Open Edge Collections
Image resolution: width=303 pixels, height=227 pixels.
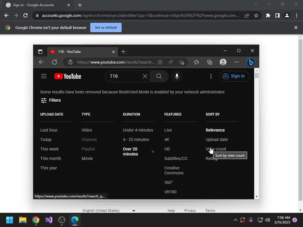(209, 62)
